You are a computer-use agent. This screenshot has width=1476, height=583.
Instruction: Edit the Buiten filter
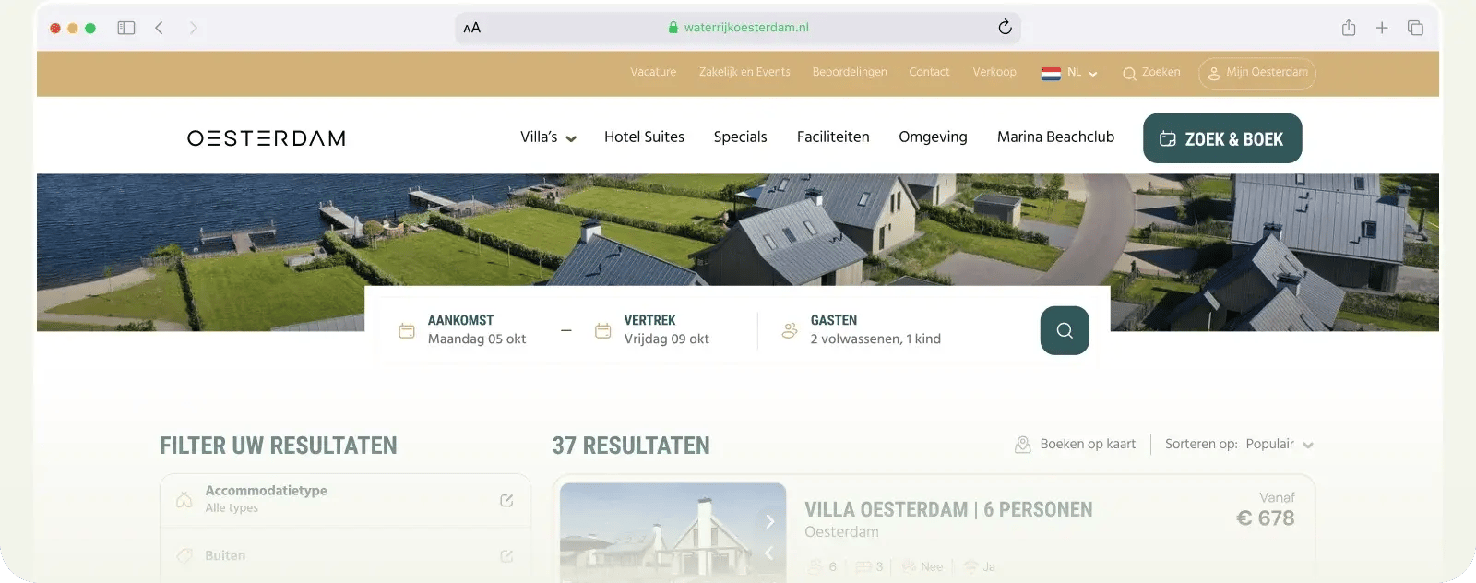coord(506,556)
